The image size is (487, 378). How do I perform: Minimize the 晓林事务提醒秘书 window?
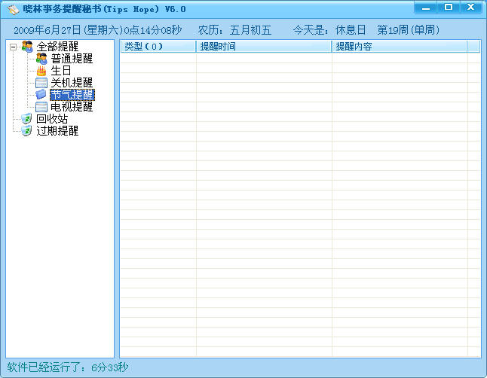(x=426, y=8)
